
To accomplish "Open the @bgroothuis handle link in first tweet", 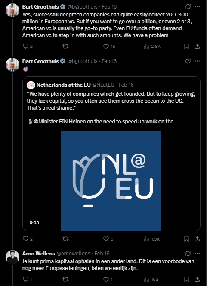I will 82,7.
